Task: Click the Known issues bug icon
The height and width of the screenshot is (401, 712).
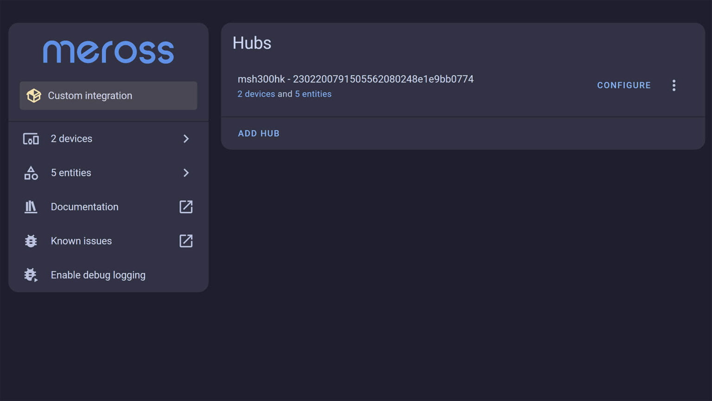Action: pyautogui.click(x=31, y=241)
